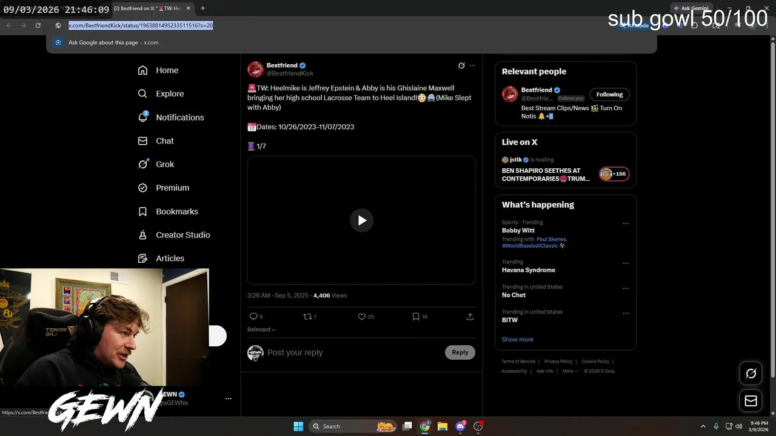Toggle Following button for Bestfriend
Image resolution: width=776 pixels, height=436 pixels.
[x=609, y=94]
